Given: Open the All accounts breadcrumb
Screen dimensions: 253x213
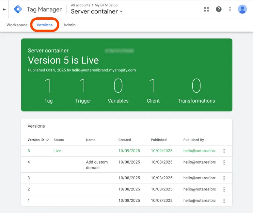Looking at the screenshot, I should point(81,5).
